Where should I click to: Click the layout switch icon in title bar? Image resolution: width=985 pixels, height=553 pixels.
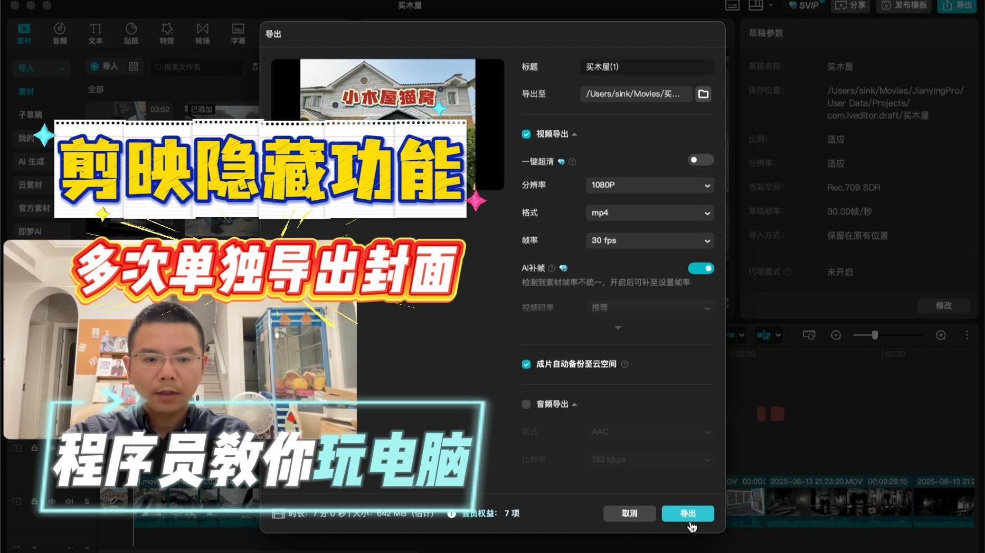[x=755, y=5]
